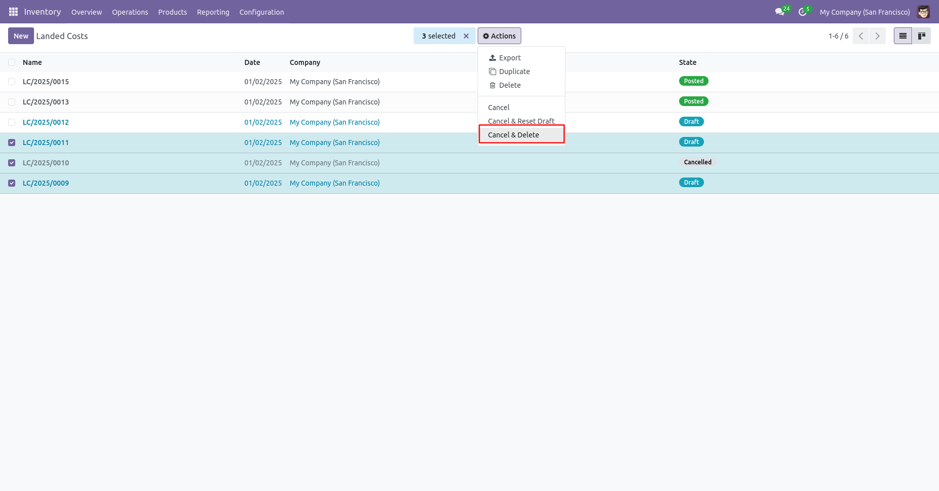Sort by the Name column header
The image size is (939, 491).
pyautogui.click(x=32, y=62)
